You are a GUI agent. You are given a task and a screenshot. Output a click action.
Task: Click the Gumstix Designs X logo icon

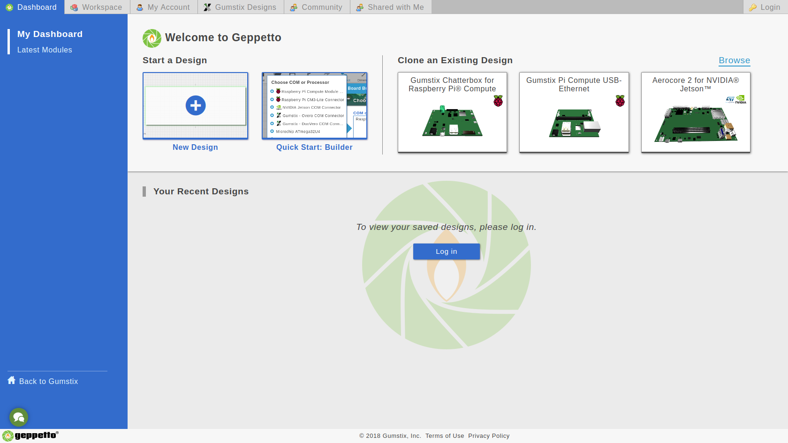pos(207,7)
